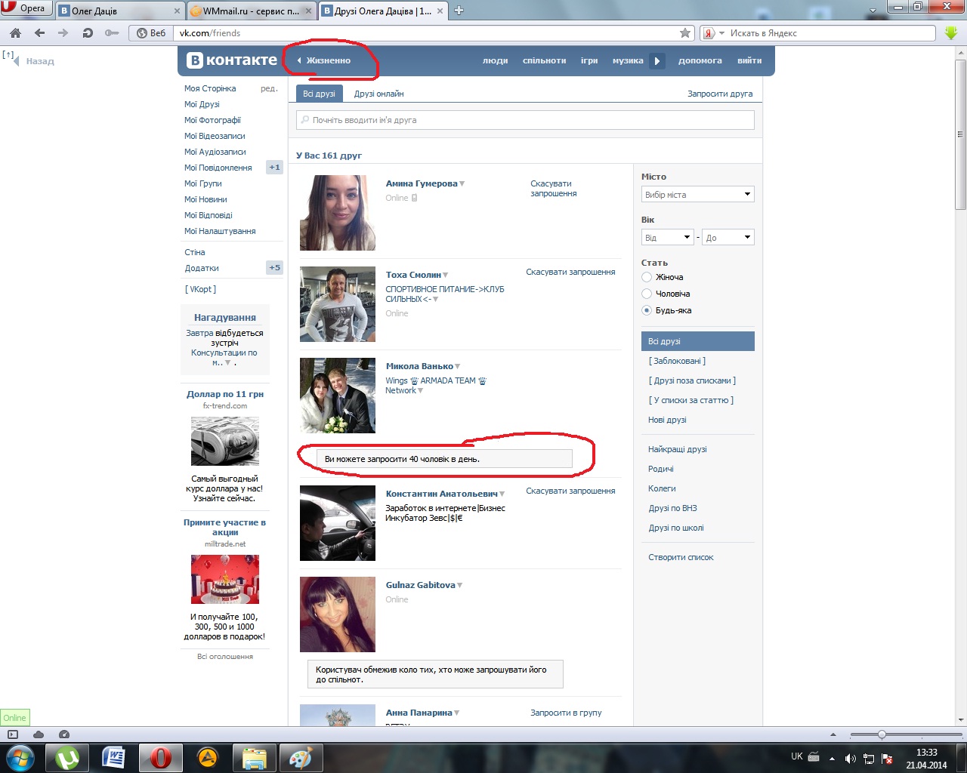Click the +5 counter beside Додатки
This screenshot has width=967, height=773.
pyautogui.click(x=274, y=267)
